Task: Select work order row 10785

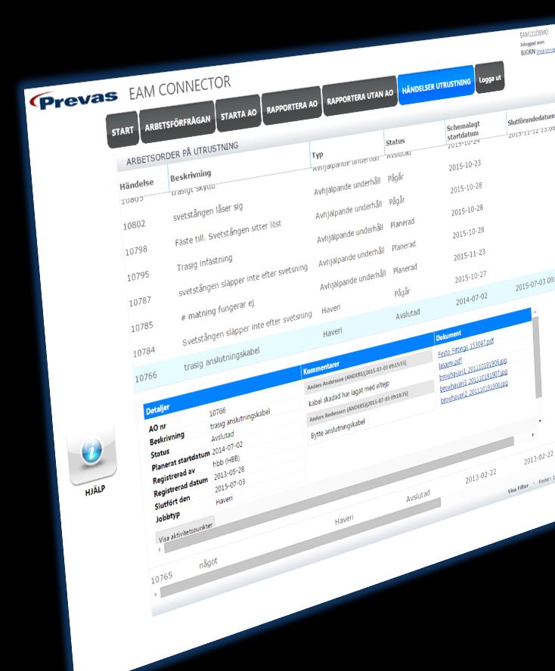Action: pos(142,328)
